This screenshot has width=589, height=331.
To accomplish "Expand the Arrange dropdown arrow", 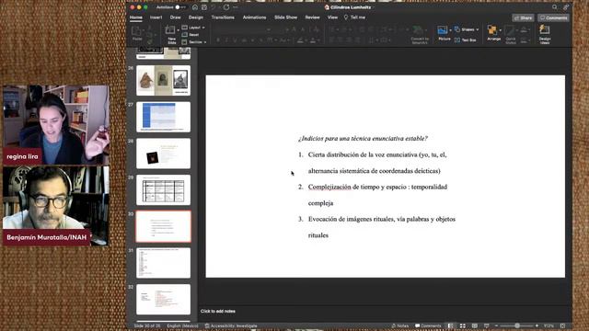I will 501,30.
